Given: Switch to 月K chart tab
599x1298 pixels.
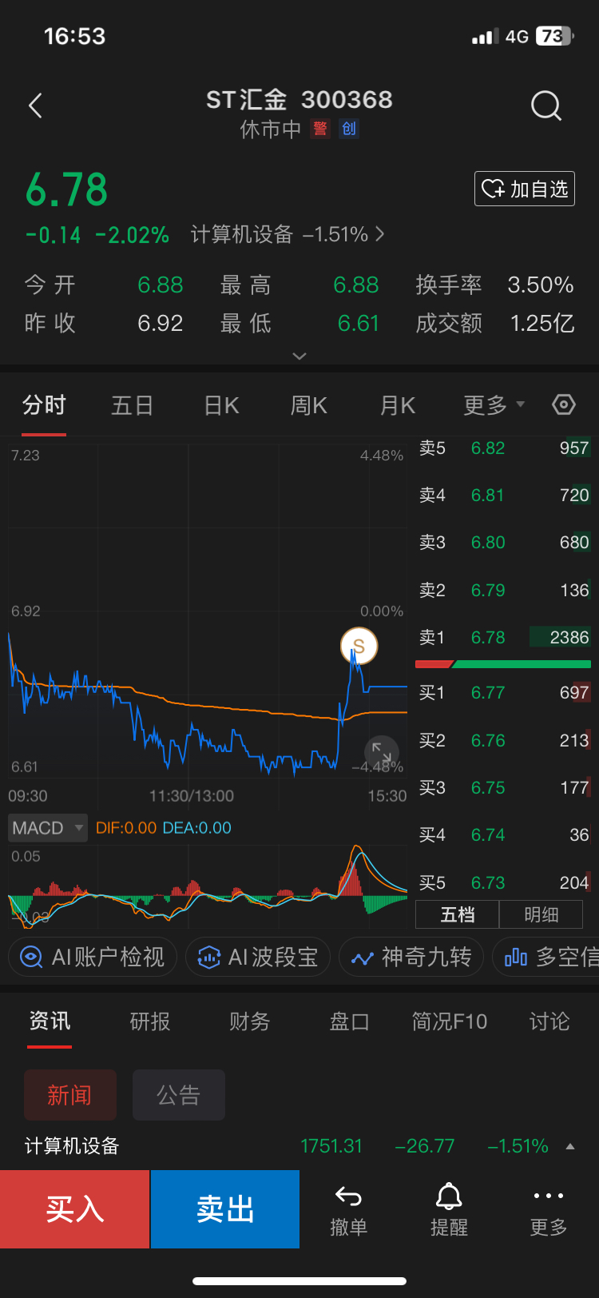Looking at the screenshot, I should [397, 405].
